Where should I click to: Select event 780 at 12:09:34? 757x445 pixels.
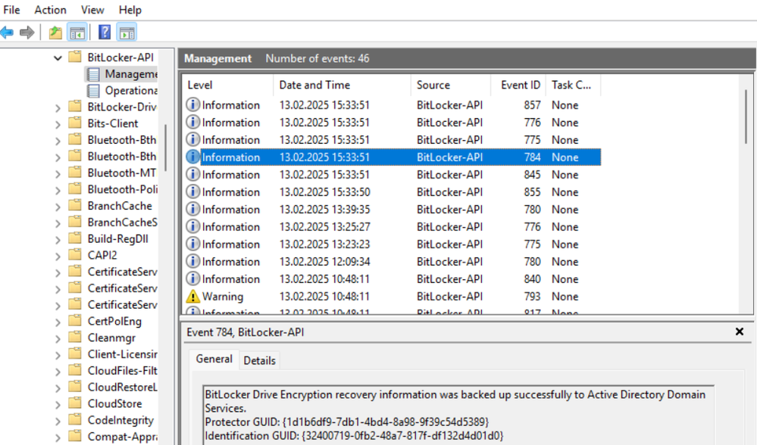393,261
